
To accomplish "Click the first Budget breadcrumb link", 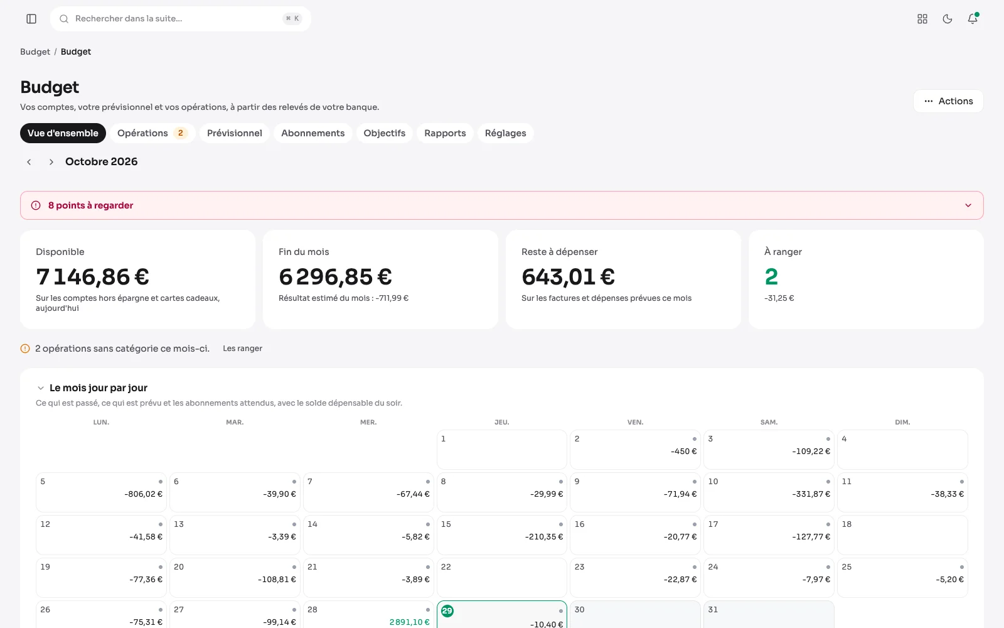I will click(35, 51).
